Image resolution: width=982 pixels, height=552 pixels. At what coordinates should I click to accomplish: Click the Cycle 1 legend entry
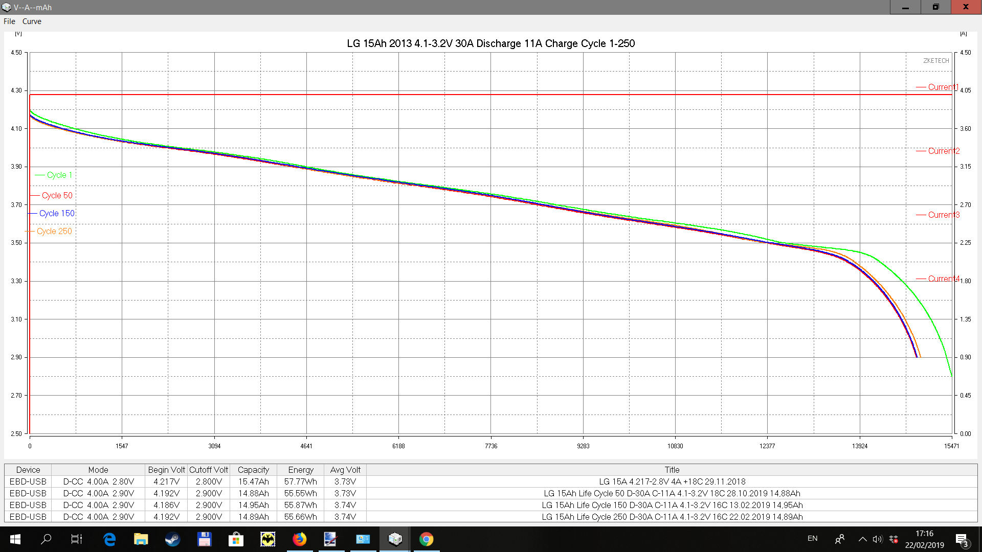[59, 175]
